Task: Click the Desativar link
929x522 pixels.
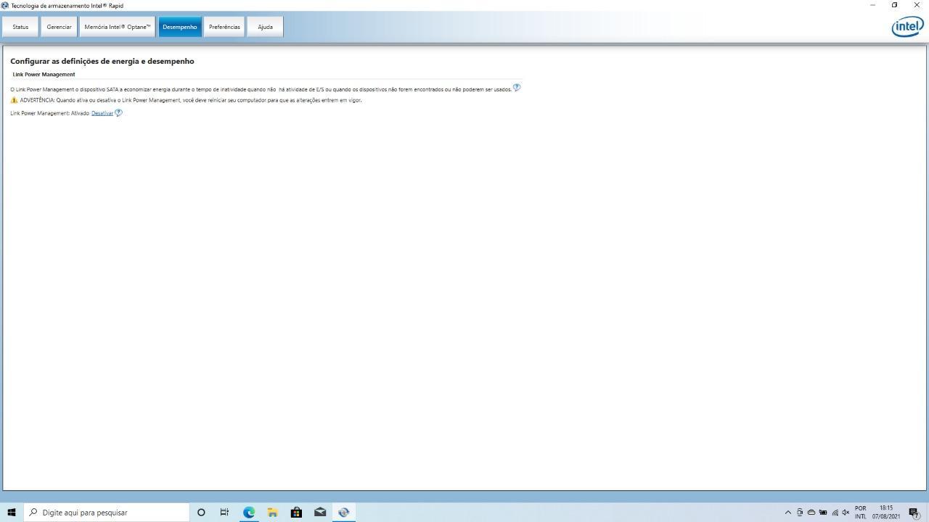Action: pos(102,113)
